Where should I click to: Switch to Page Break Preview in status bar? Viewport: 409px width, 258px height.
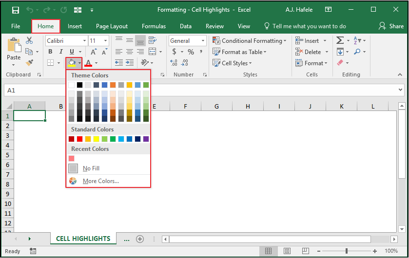(306, 251)
